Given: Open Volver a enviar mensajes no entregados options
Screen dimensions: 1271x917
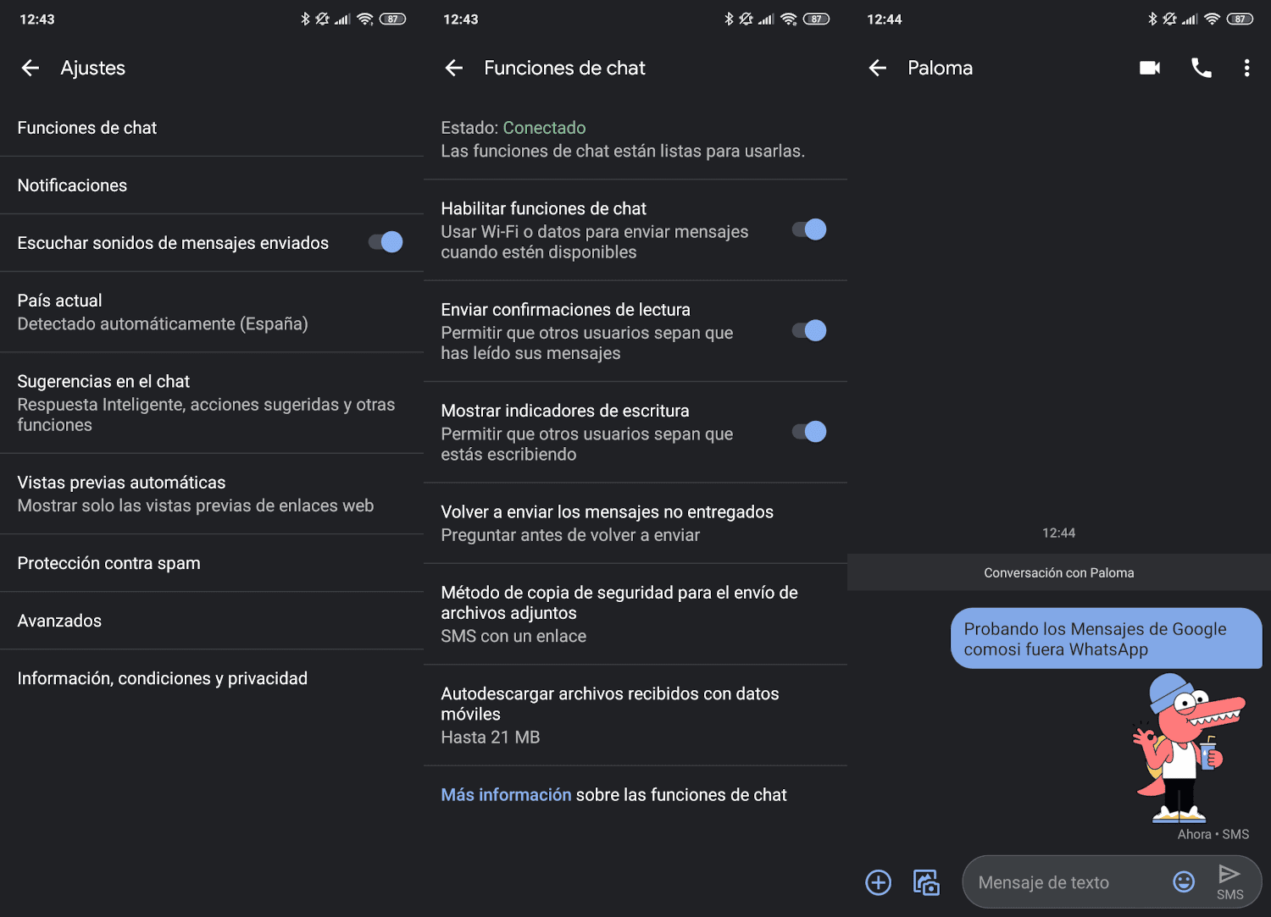Looking at the screenshot, I should (635, 523).
